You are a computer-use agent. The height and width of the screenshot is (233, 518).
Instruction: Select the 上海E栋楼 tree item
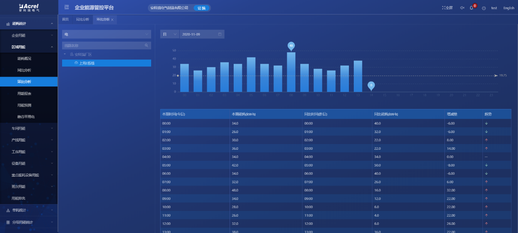pos(87,63)
